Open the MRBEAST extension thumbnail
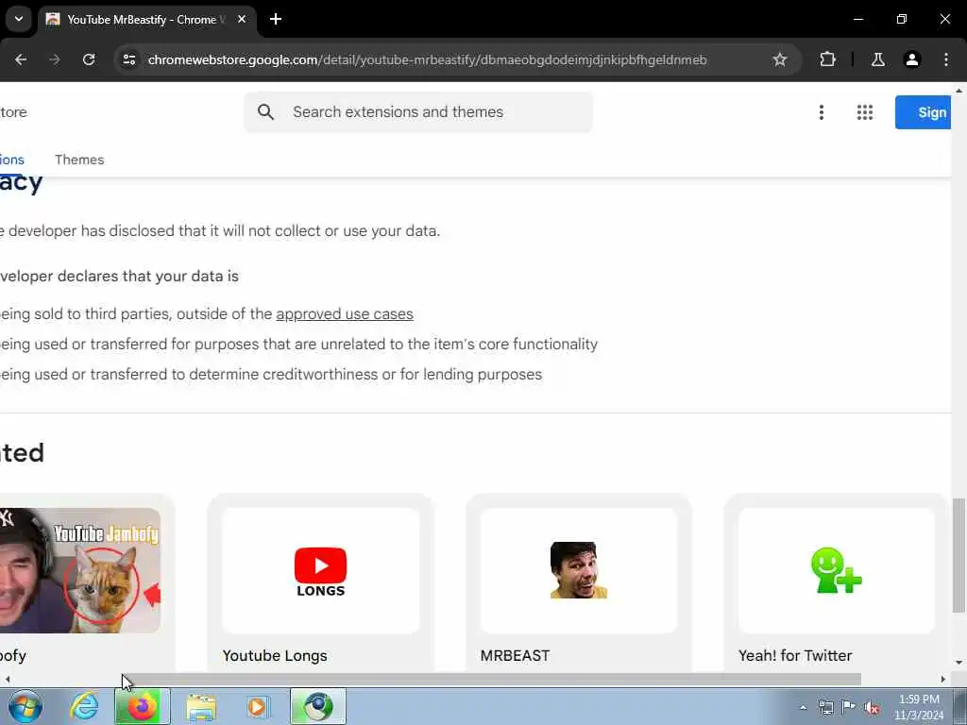This screenshot has width=967, height=725. [579, 570]
